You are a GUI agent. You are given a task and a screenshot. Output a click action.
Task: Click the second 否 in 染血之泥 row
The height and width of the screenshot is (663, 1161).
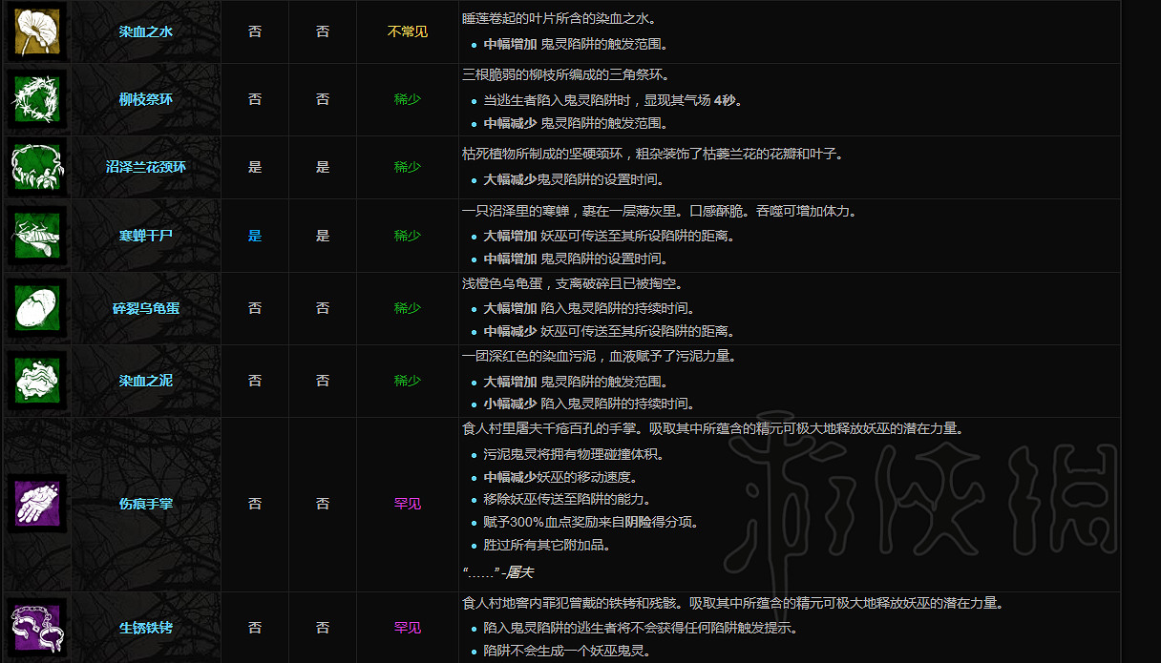point(323,380)
